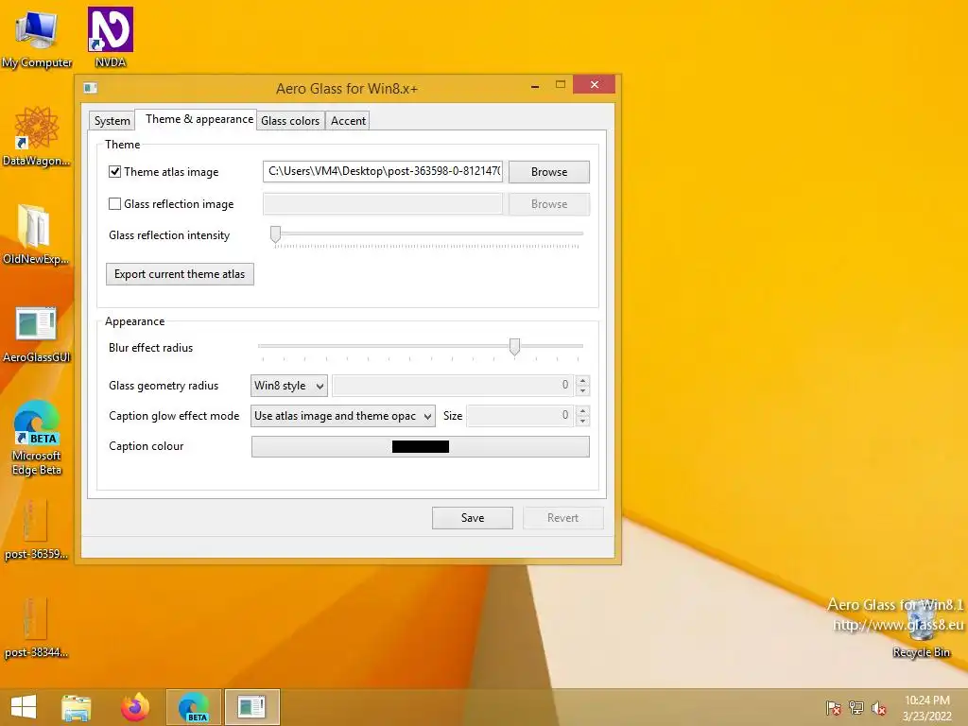
Task: Click the Aero Glass window title icon
Action: click(x=91, y=88)
